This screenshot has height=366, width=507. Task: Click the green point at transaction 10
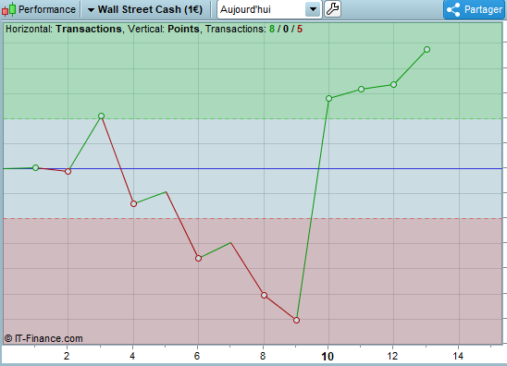pyautogui.click(x=328, y=99)
